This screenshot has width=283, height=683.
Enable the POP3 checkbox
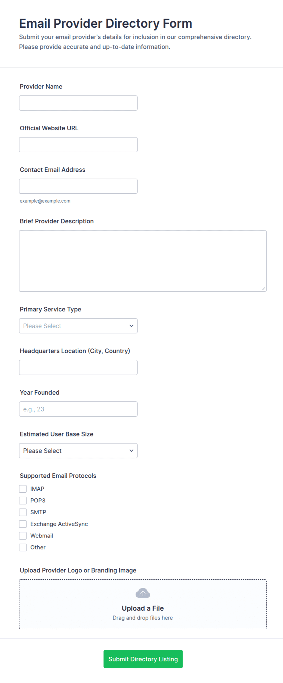[23, 500]
